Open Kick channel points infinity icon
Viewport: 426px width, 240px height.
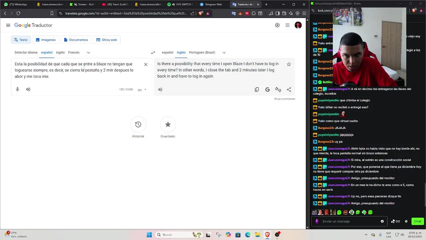(396, 221)
